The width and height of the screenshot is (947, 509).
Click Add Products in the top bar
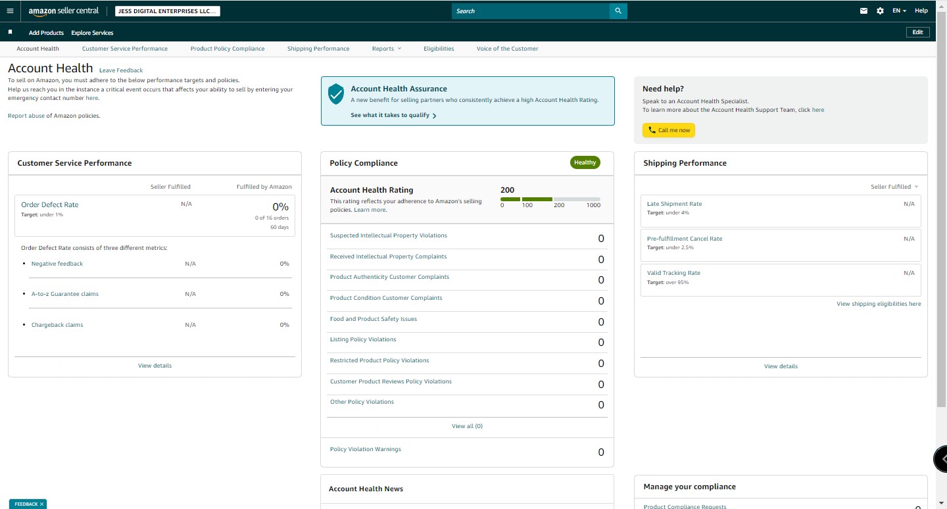[46, 33]
